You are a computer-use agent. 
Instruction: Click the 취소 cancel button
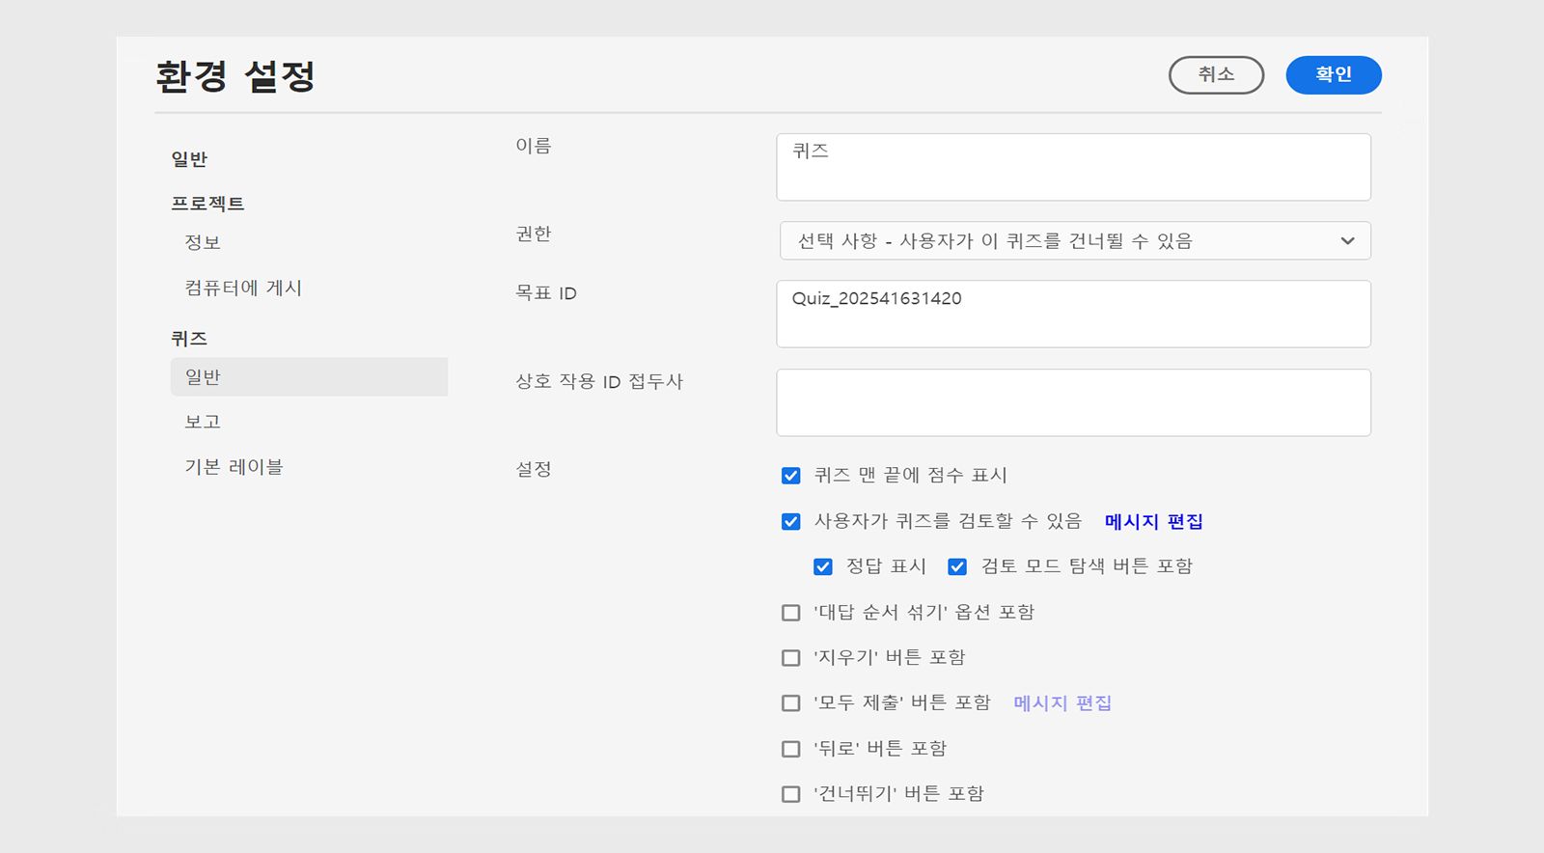coord(1216,75)
